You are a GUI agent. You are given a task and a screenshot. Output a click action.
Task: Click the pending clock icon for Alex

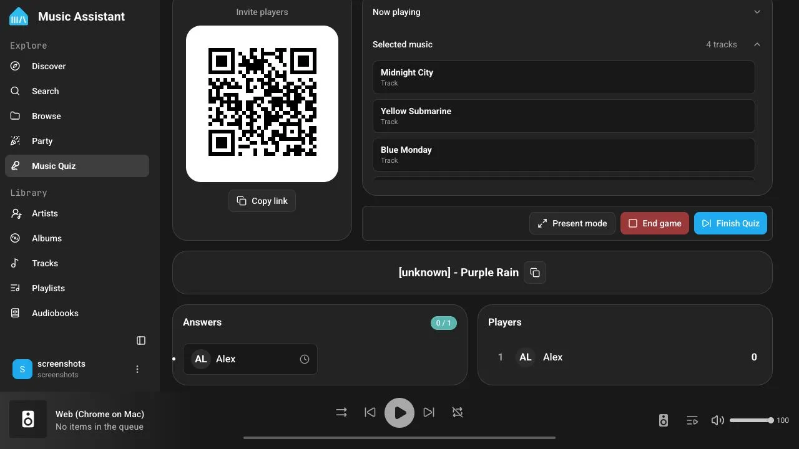[x=305, y=359]
